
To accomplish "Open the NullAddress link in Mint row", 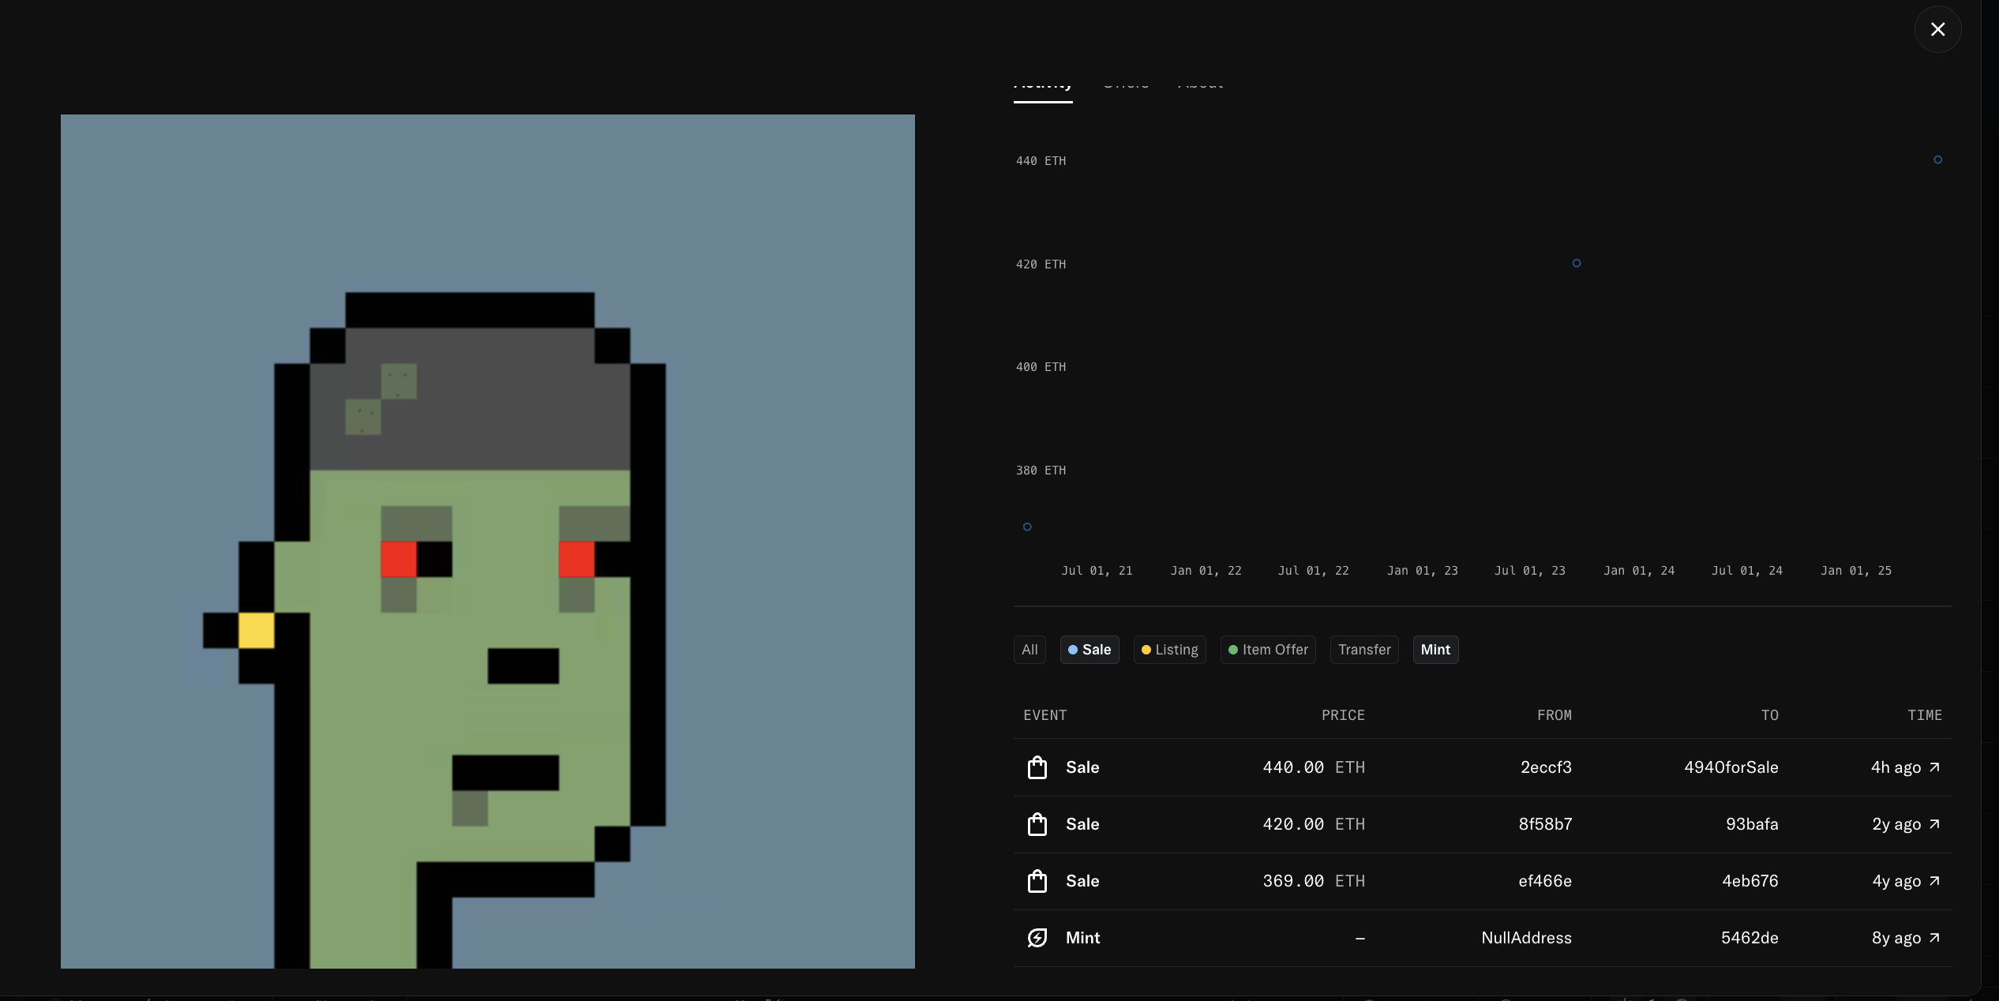I will point(1526,938).
